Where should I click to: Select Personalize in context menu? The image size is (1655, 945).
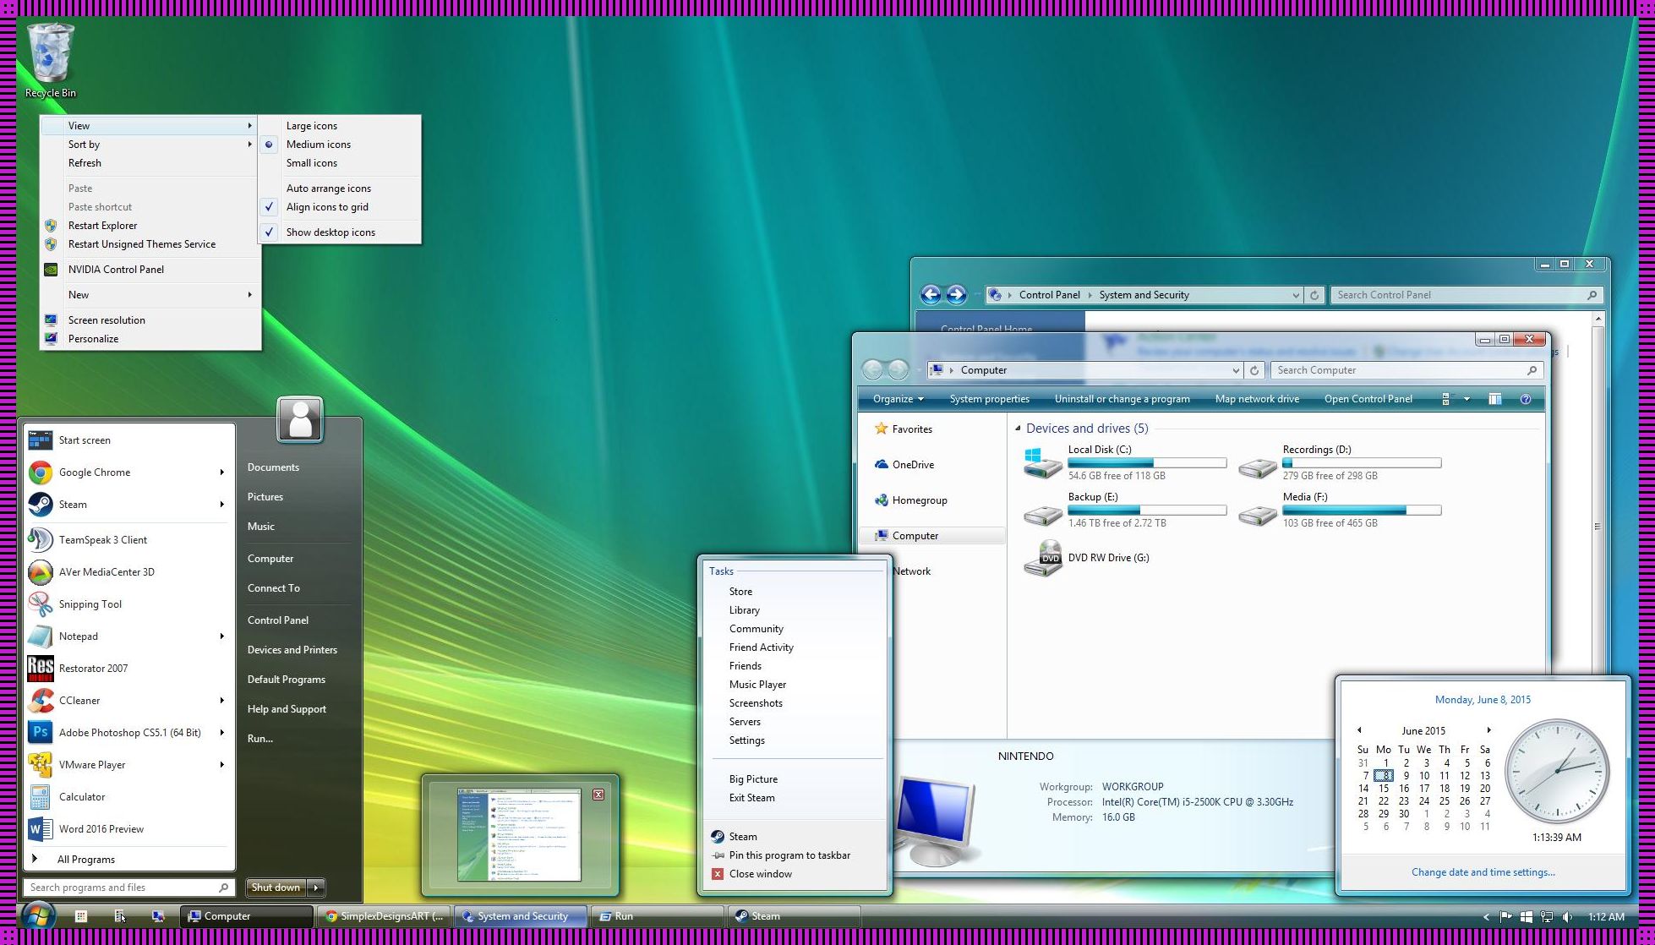150,339
